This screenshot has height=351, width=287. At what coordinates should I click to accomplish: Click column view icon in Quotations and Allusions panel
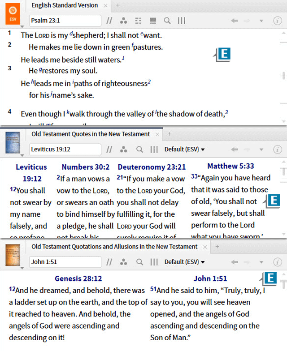point(154,262)
